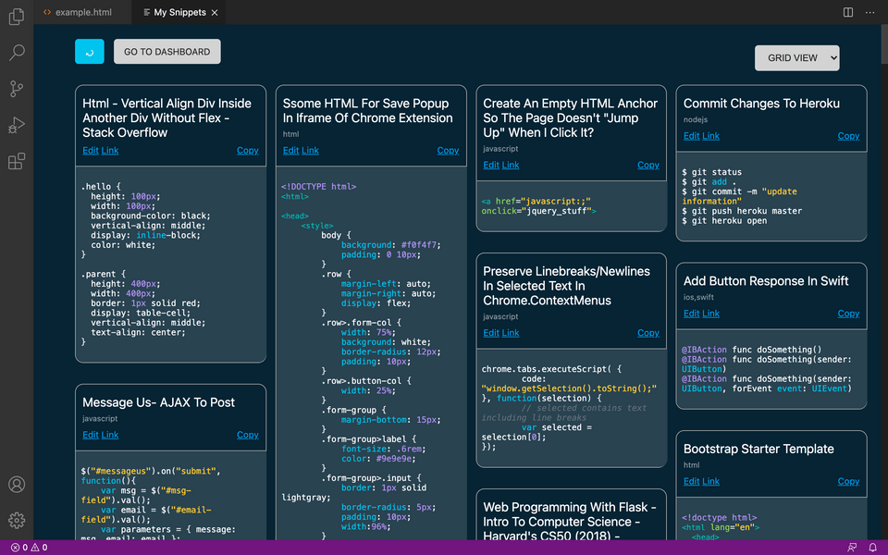
Task: Click GO TO DASHBOARD
Action: pos(166,51)
